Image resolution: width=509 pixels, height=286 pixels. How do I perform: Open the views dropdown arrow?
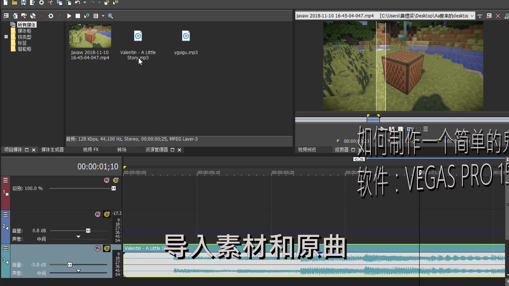[103, 16]
